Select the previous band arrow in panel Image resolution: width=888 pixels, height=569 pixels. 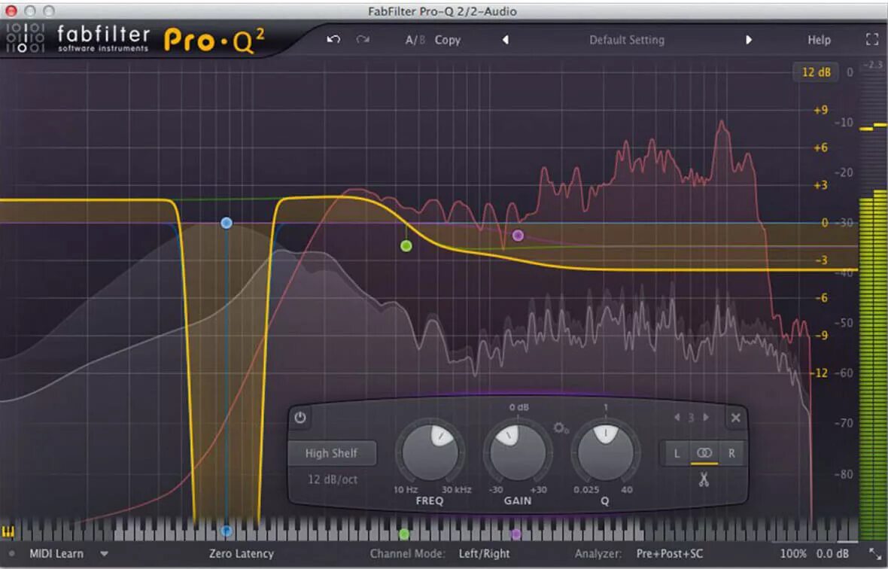[x=677, y=418]
